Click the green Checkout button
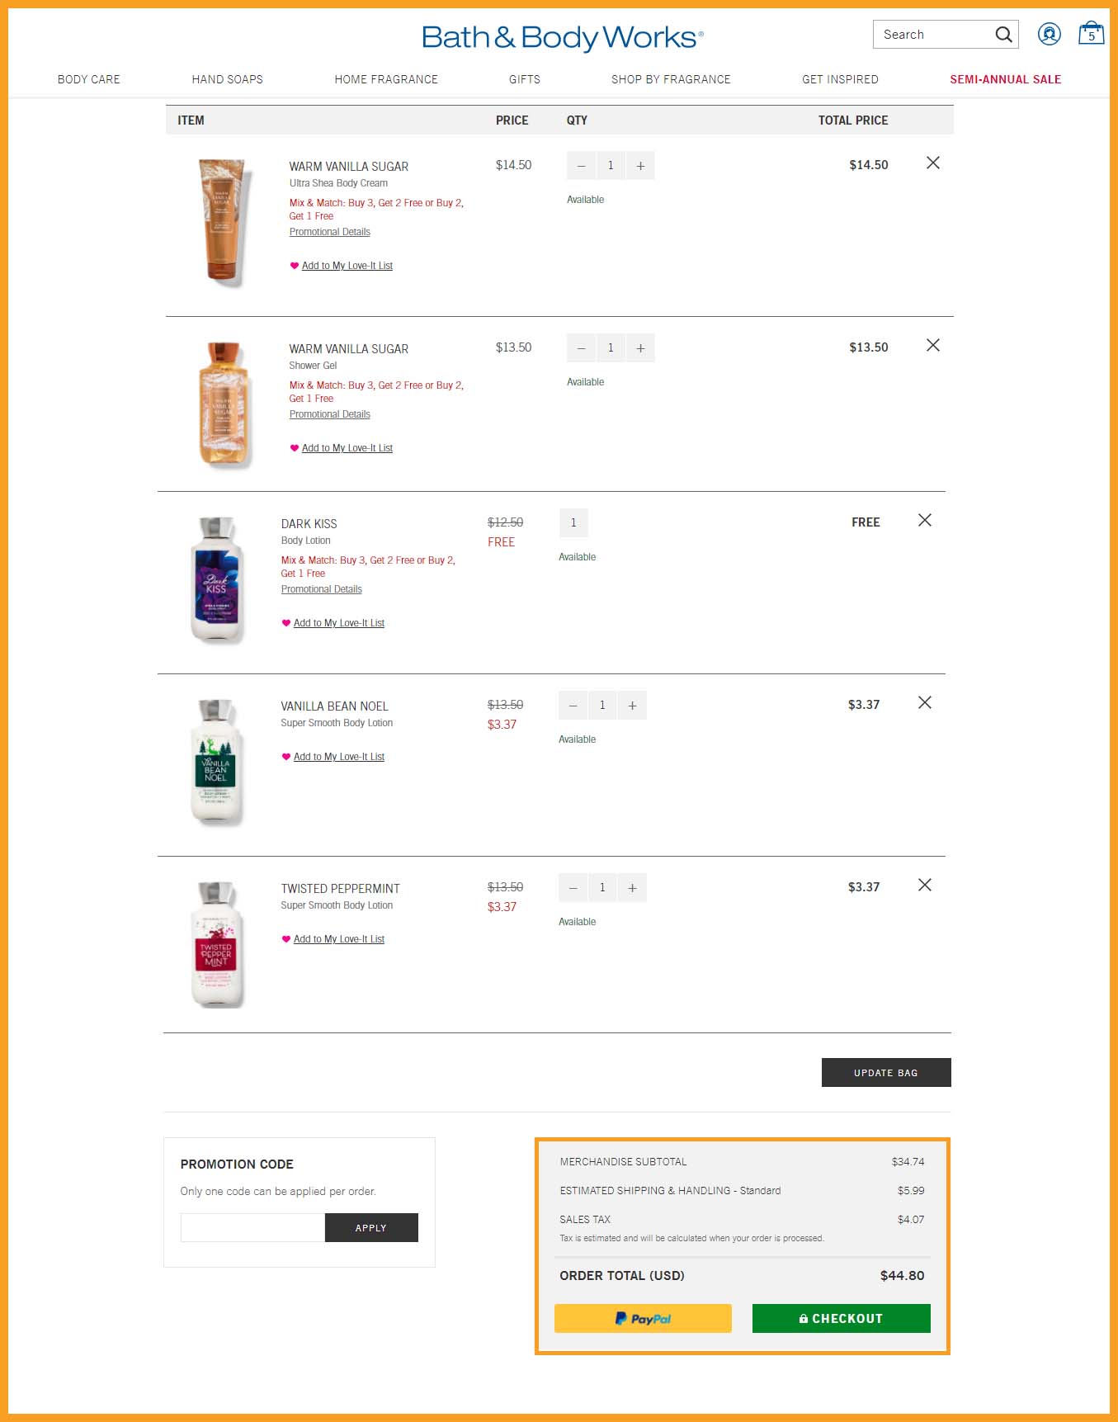The width and height of the screenshot is (1118, 1422). 841,1318
